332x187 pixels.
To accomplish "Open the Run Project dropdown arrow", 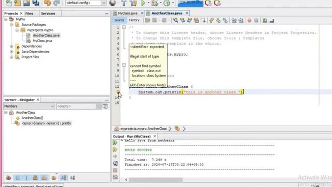I will coord(148,3).
